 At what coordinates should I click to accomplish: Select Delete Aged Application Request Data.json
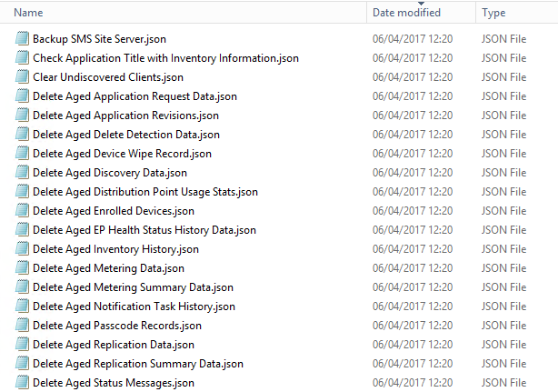(x=135, y=96)
